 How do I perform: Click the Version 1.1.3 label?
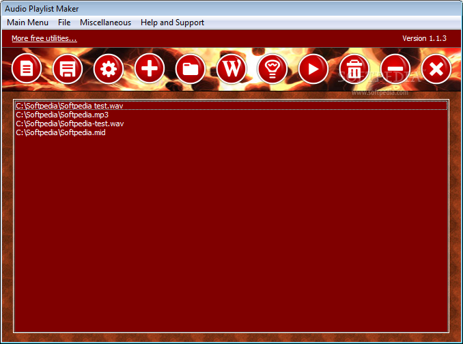coord(424,38)
